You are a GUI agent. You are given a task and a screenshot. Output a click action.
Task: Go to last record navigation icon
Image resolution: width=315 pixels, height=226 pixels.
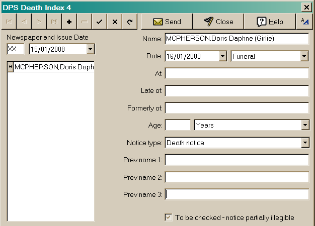[x=54, y=22]
